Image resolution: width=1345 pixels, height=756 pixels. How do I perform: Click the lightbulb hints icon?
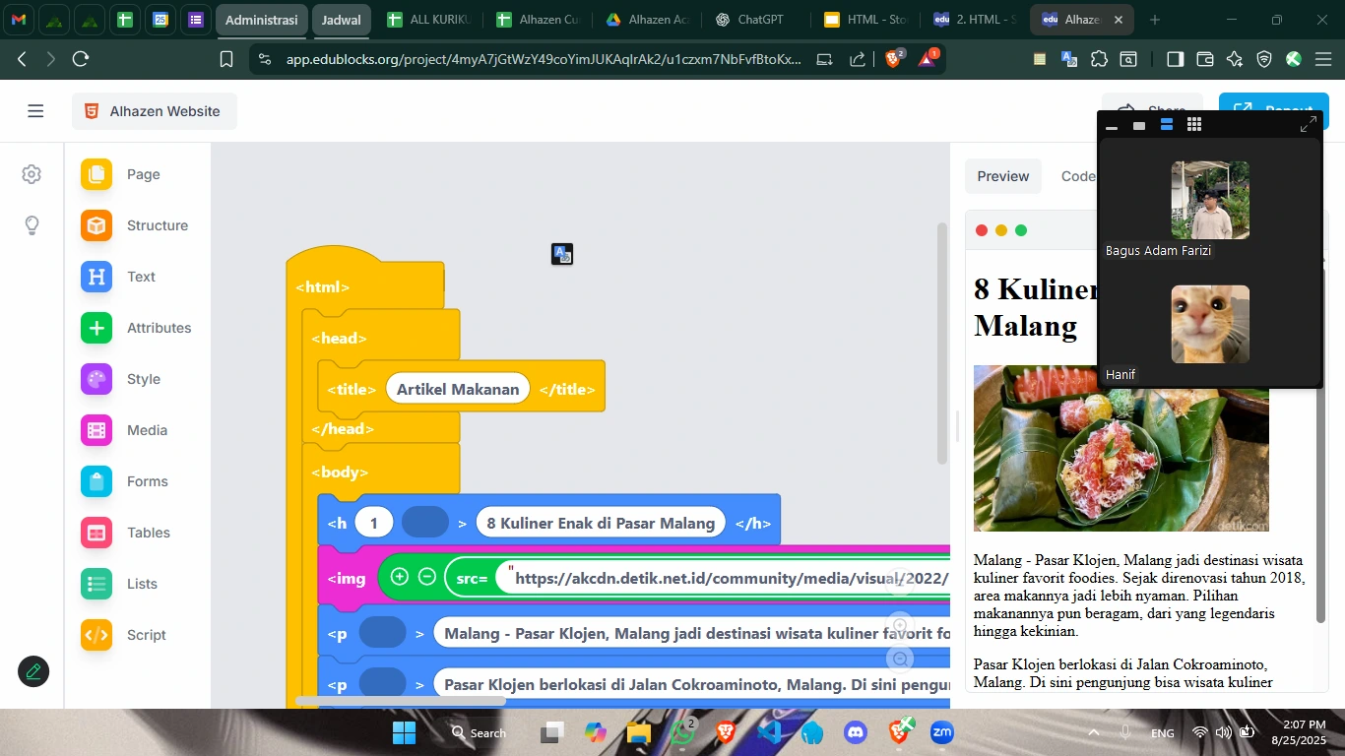tap(32, 225)
